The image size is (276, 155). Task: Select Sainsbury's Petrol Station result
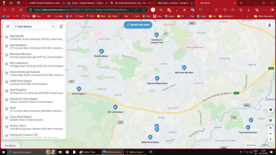[34, 100]
